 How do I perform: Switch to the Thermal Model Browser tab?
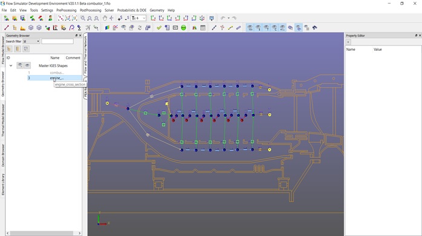click(x=3, y=120)
